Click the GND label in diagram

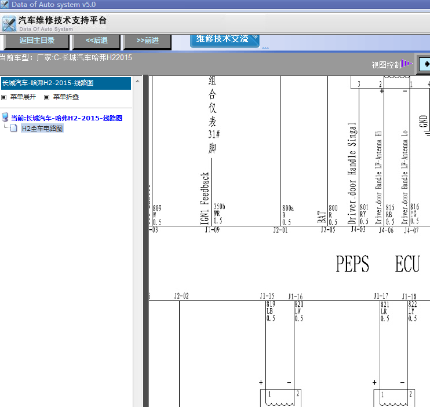point(424,121)
